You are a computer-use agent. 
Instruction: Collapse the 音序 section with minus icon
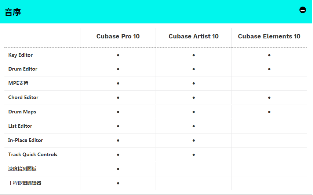click(x=303, y=10)
